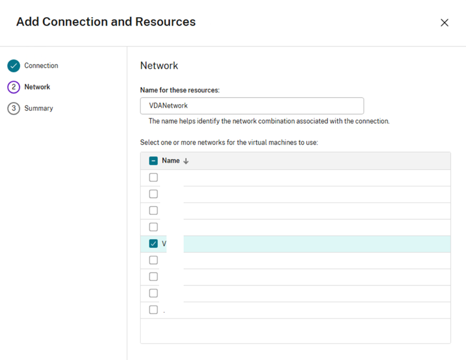466x360 pixels.
Task: Reverse sort order using the Name arrow
Action: pos(186,161)
